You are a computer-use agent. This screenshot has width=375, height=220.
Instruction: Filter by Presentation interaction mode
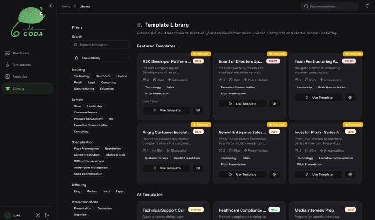tap(82, 208)
